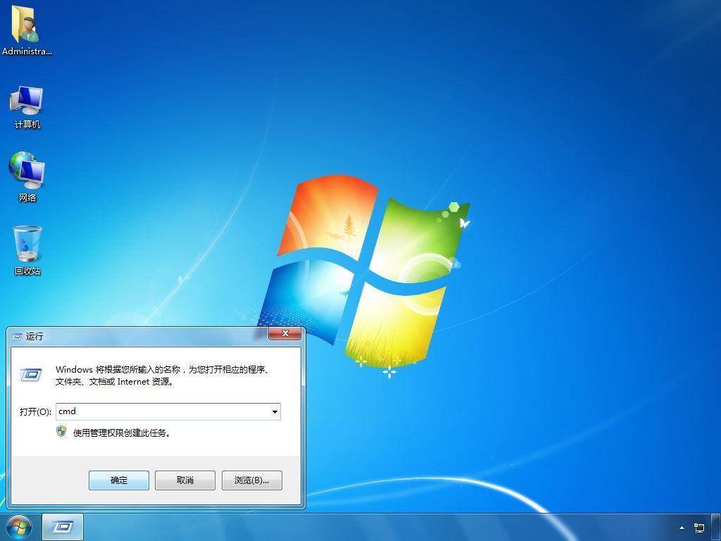721x541 pixels.
Task: Select the 计算机 desktop icon
Action: tap(27, 107)
